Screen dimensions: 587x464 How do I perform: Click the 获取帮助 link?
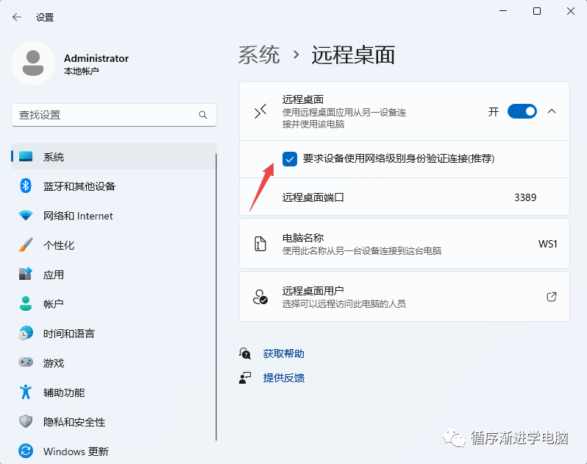283,354
